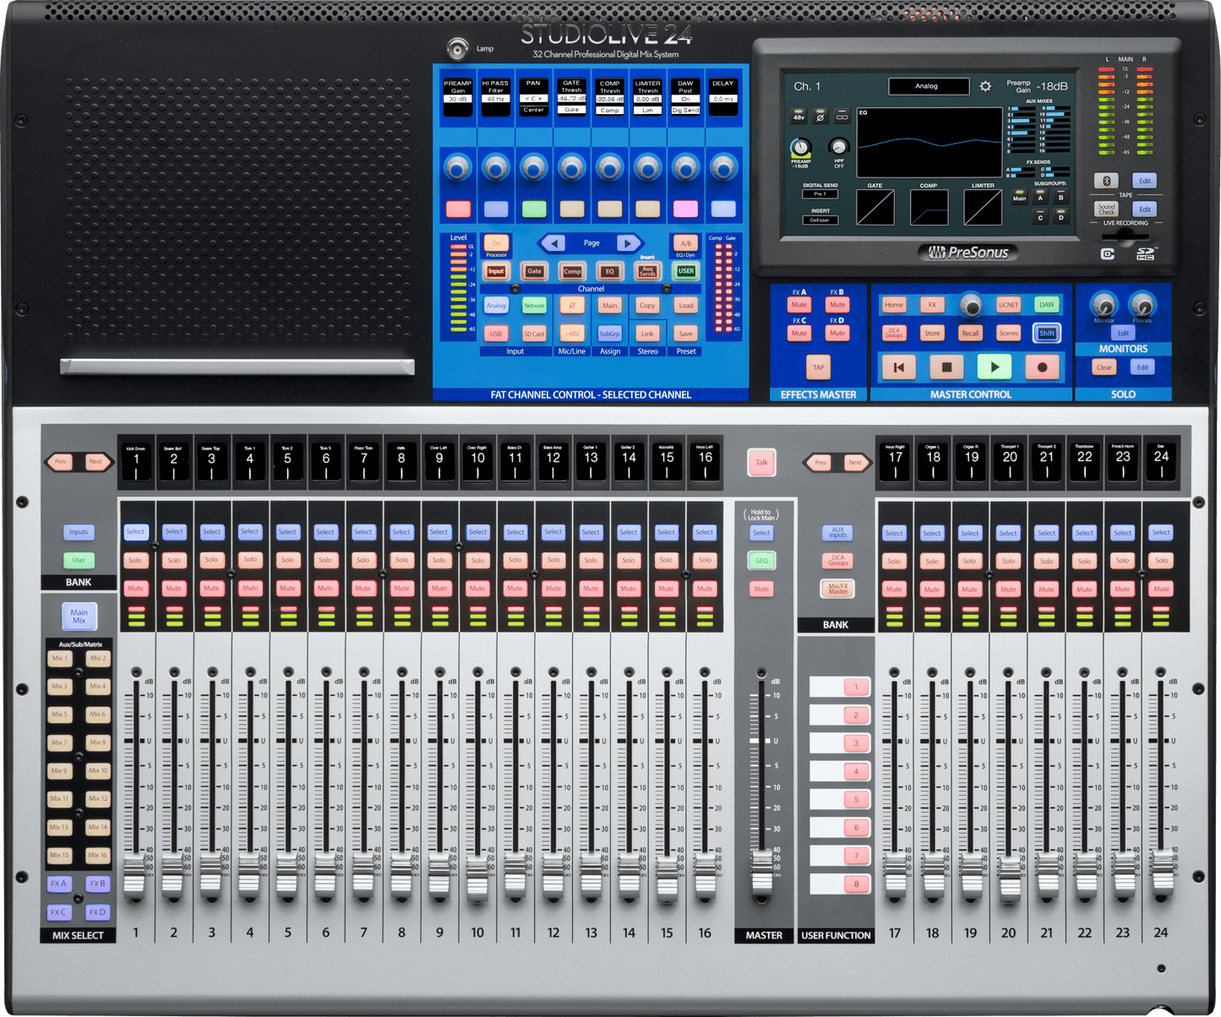Toggle subgroup A assignment on touchscreen
1221x1017 pixels.
click(1040, 196)
